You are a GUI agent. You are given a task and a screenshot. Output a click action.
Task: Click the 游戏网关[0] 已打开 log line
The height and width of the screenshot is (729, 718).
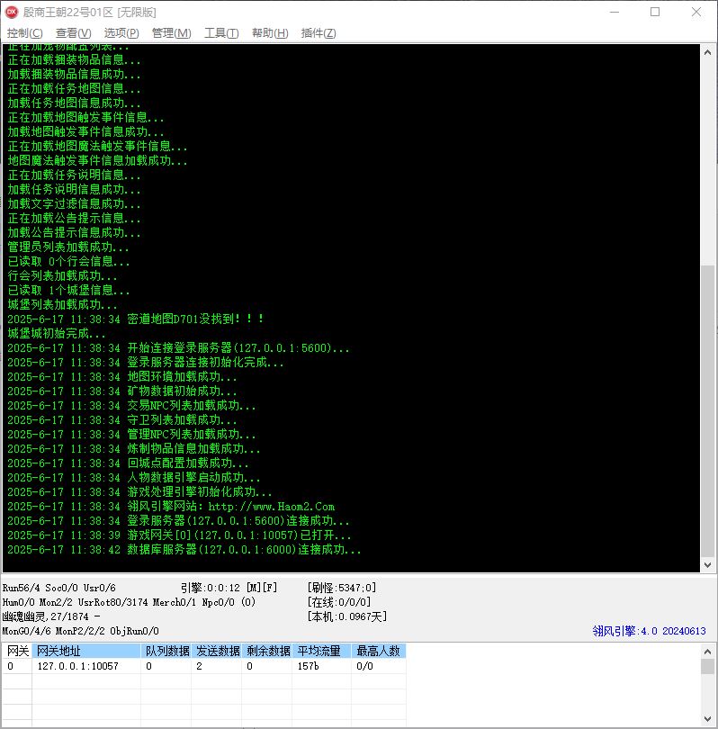pos(179,535)
